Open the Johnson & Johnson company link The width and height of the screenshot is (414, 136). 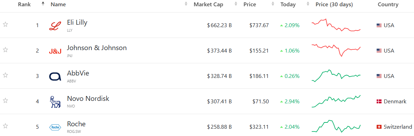coord(97,48)
